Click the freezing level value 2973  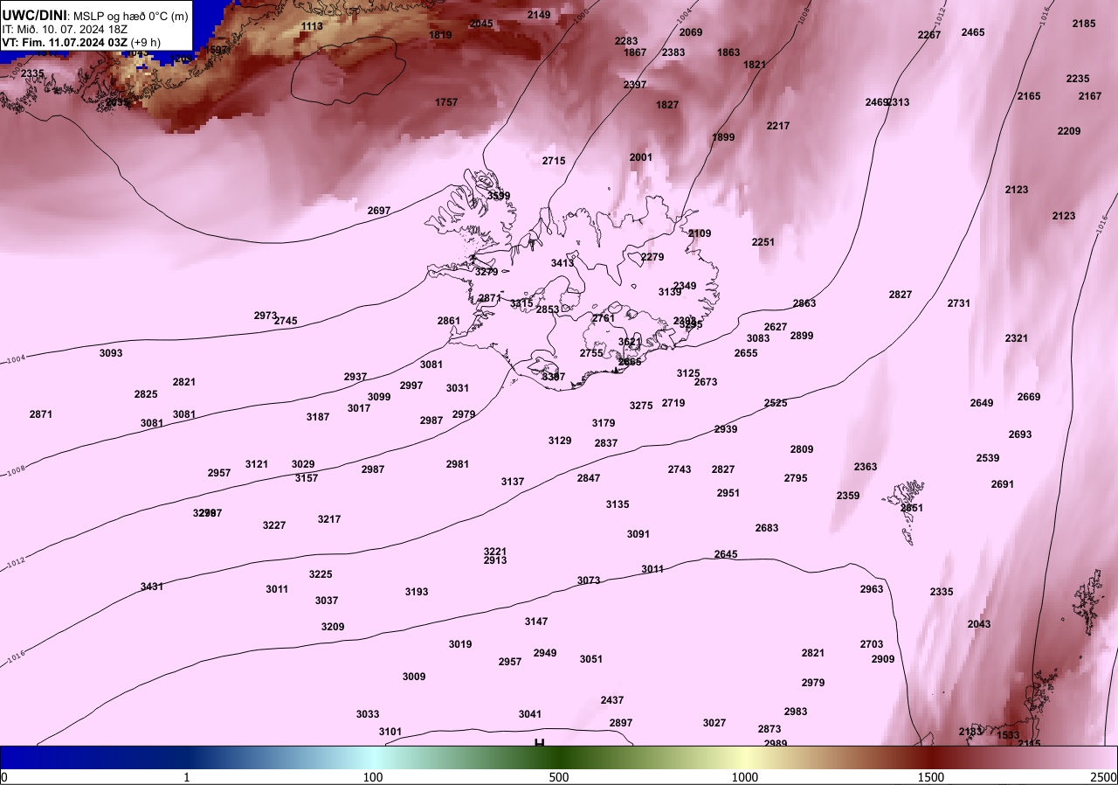tap(266, 316)
